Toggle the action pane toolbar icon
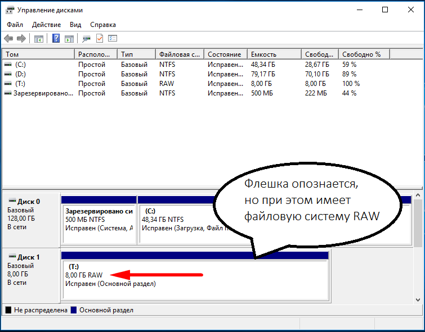Viewport: 425px width, 332px height. (x=69, y=39)
